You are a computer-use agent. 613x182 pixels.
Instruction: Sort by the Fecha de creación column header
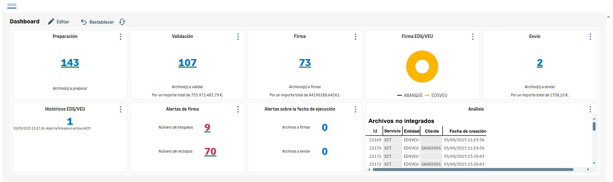tap(468, 131)
